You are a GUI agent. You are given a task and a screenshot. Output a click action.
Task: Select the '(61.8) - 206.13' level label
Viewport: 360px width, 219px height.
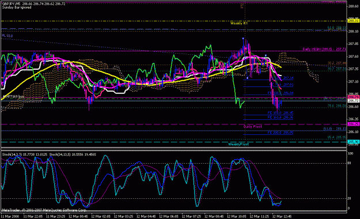(335, 129)
